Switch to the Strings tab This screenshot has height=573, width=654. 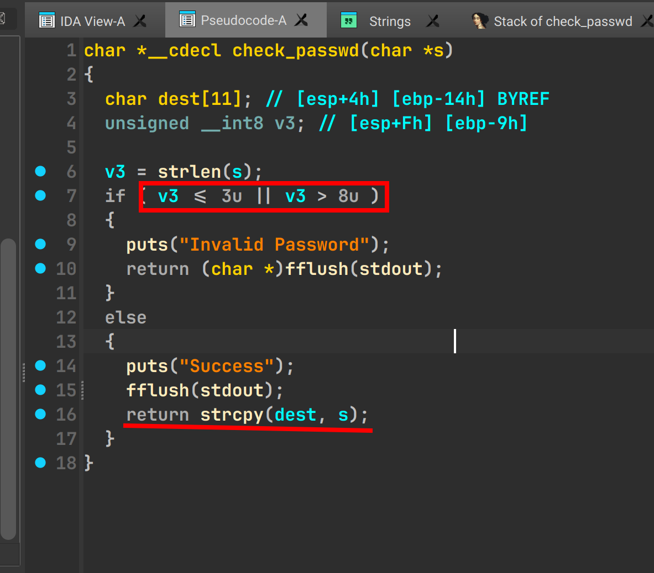(x=390, y=21)
